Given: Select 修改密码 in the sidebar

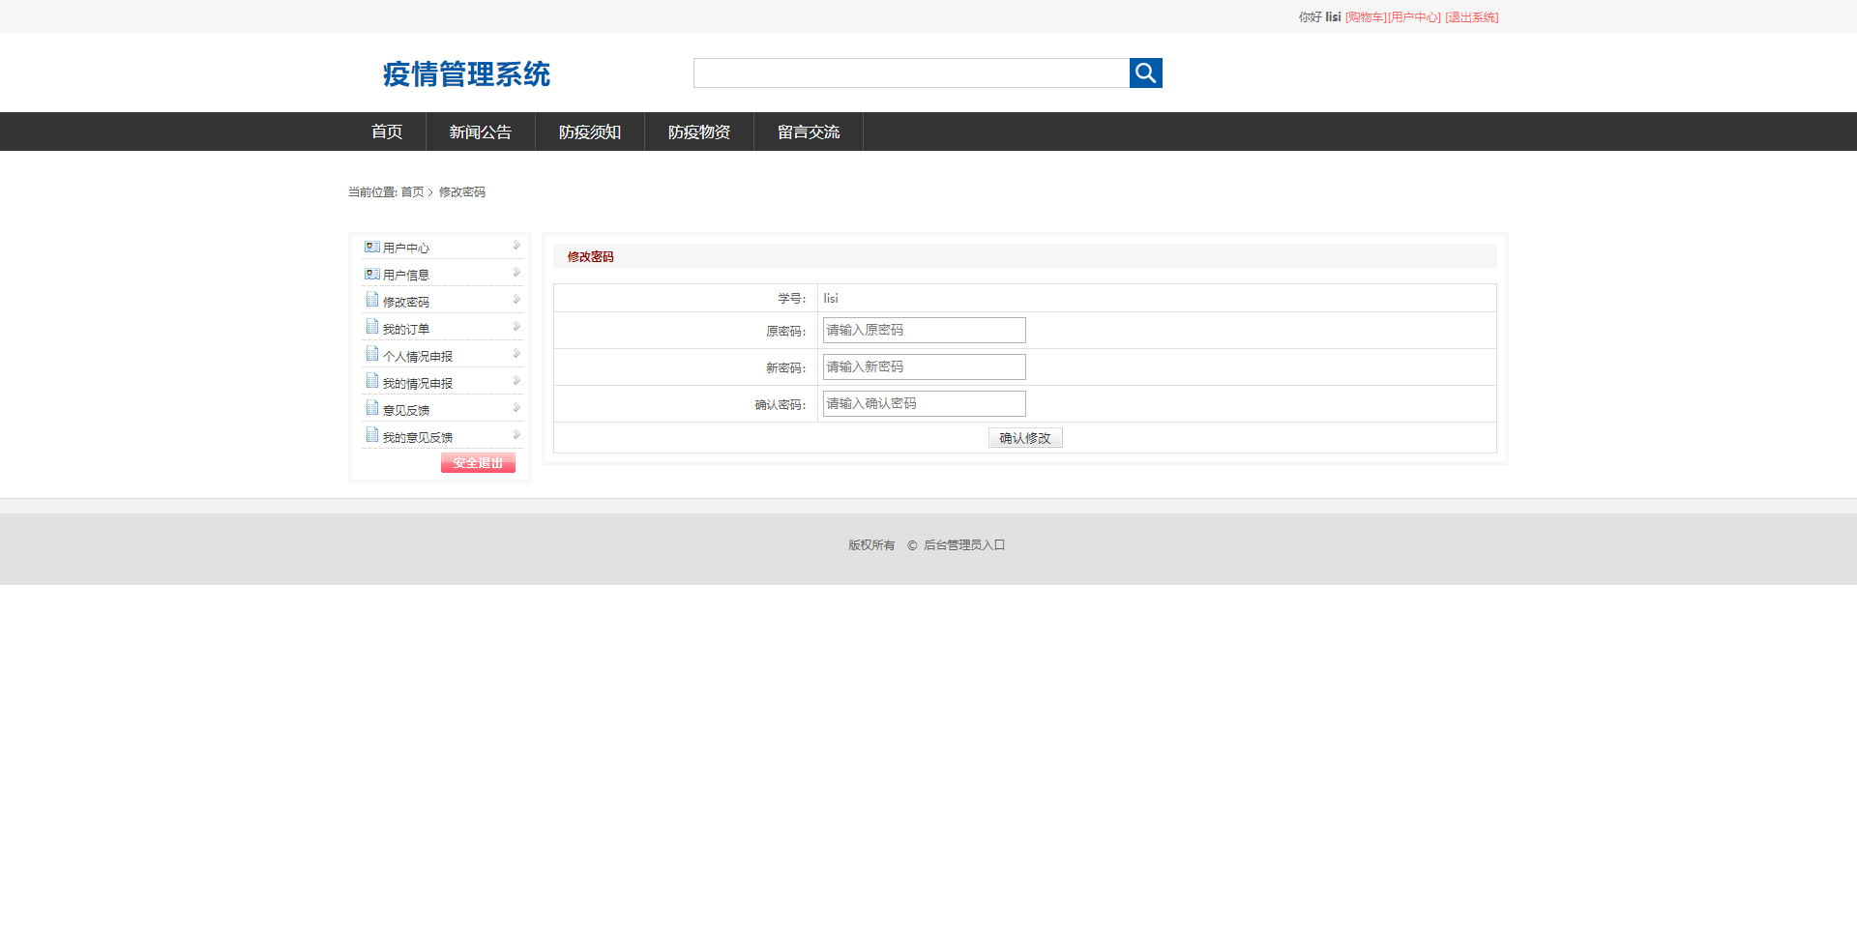Looking at the screenshot, I should click(x=406, y=303).
